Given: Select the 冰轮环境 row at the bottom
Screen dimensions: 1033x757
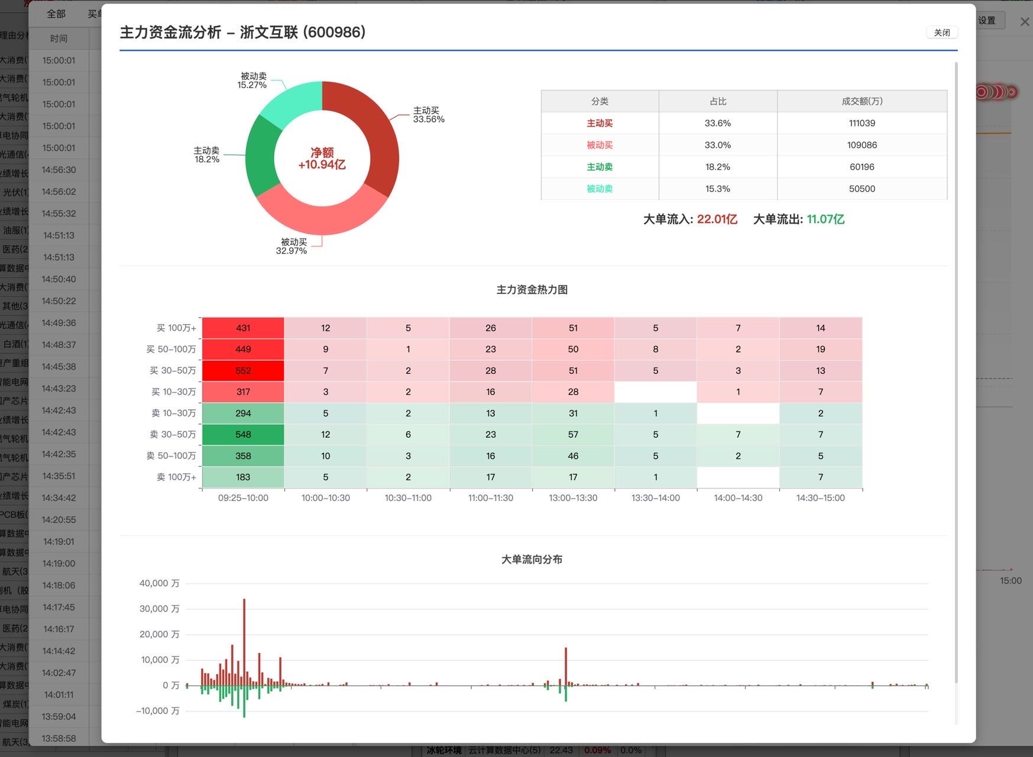Looking at the screenshot, I should (x=444, y=750).
